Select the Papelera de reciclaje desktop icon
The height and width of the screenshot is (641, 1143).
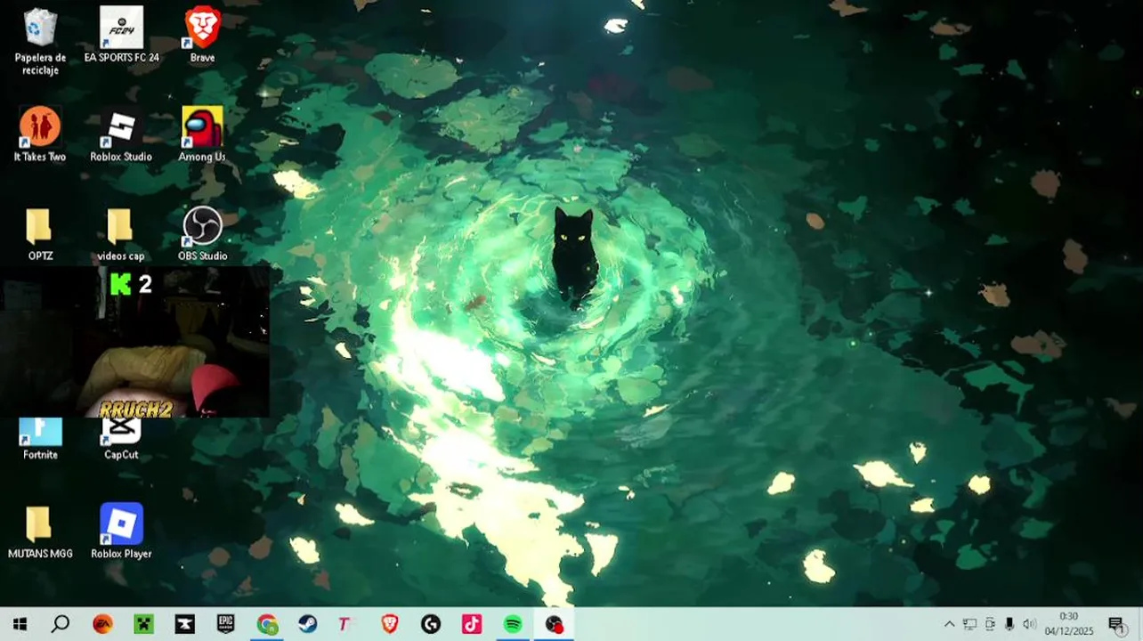pyautogui.click(x=40, y=40)
